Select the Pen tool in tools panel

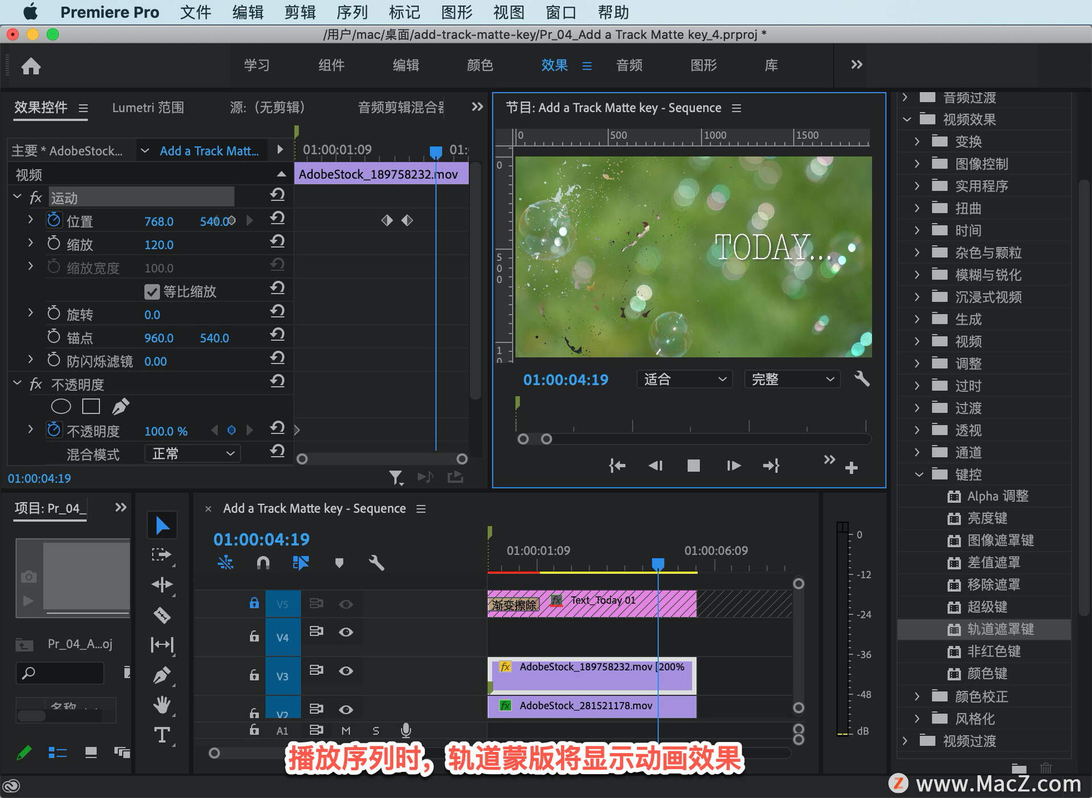coord(162,675)
